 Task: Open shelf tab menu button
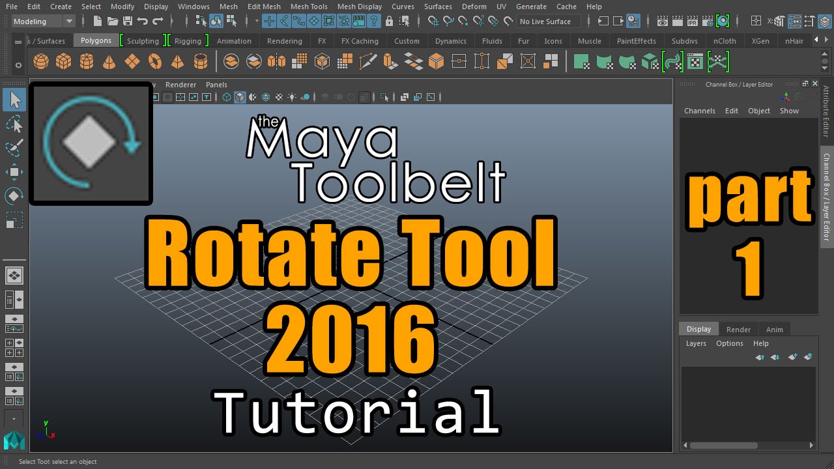point(18,42)
